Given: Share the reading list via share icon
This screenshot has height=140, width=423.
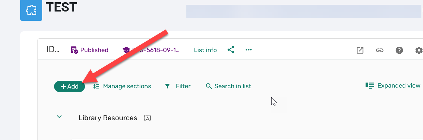Looking at the screenshot, I should [x=231, y=50].
